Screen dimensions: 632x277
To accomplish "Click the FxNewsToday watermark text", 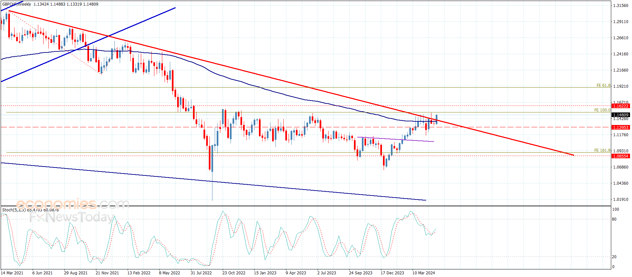I will (x=72, y=217).
